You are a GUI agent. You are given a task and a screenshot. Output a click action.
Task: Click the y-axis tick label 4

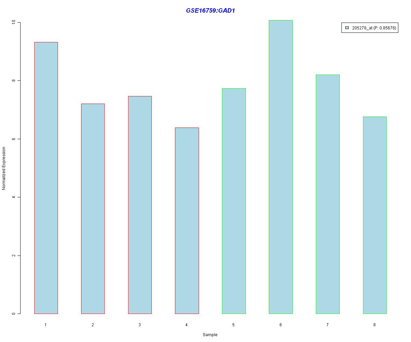click(x=14, y=197)
